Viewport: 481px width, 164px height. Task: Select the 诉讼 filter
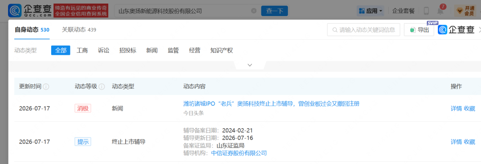(104, 50)
